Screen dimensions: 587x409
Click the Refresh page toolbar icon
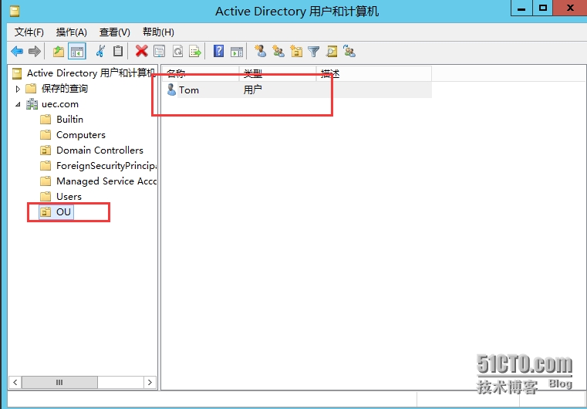pyautogui.click(x=177, y=51)
